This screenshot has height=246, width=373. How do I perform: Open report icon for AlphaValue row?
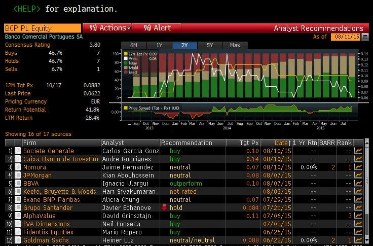tap(18, 216)
